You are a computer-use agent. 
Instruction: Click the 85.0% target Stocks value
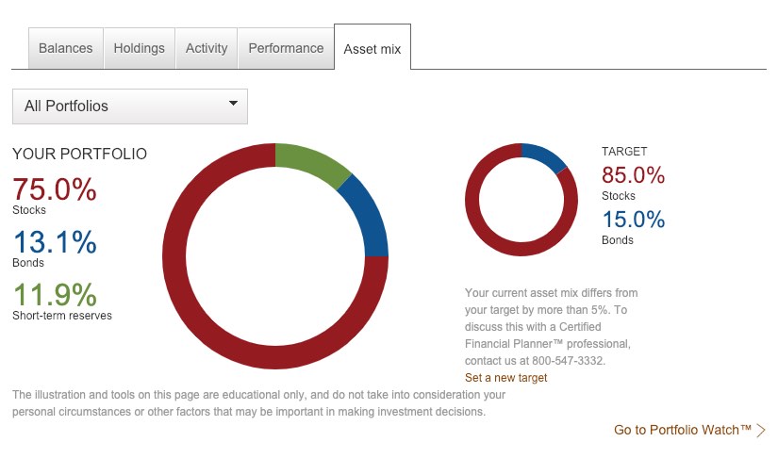point(633,175)
